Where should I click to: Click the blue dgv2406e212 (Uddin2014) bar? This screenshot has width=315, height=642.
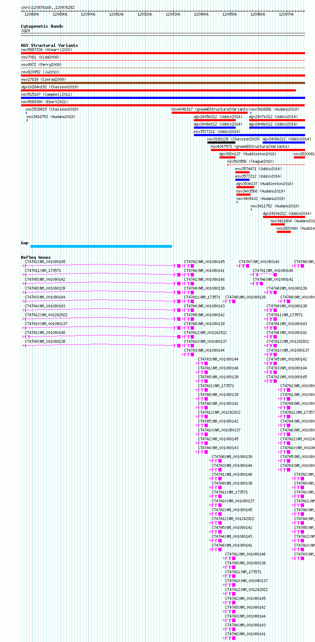(x=215, y=128)
